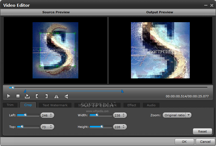Open the Text Watermark tab
This screenshot has height=146, width=216.
pos(55,105)
